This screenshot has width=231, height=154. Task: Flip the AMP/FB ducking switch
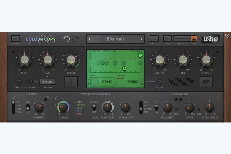point(28,107)
